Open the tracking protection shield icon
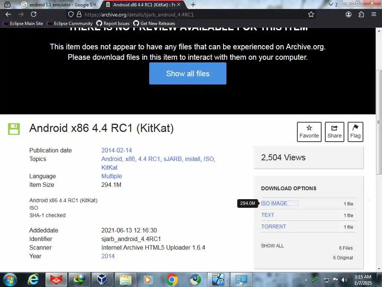The image size is (382, 287). (x=71, y=15)
